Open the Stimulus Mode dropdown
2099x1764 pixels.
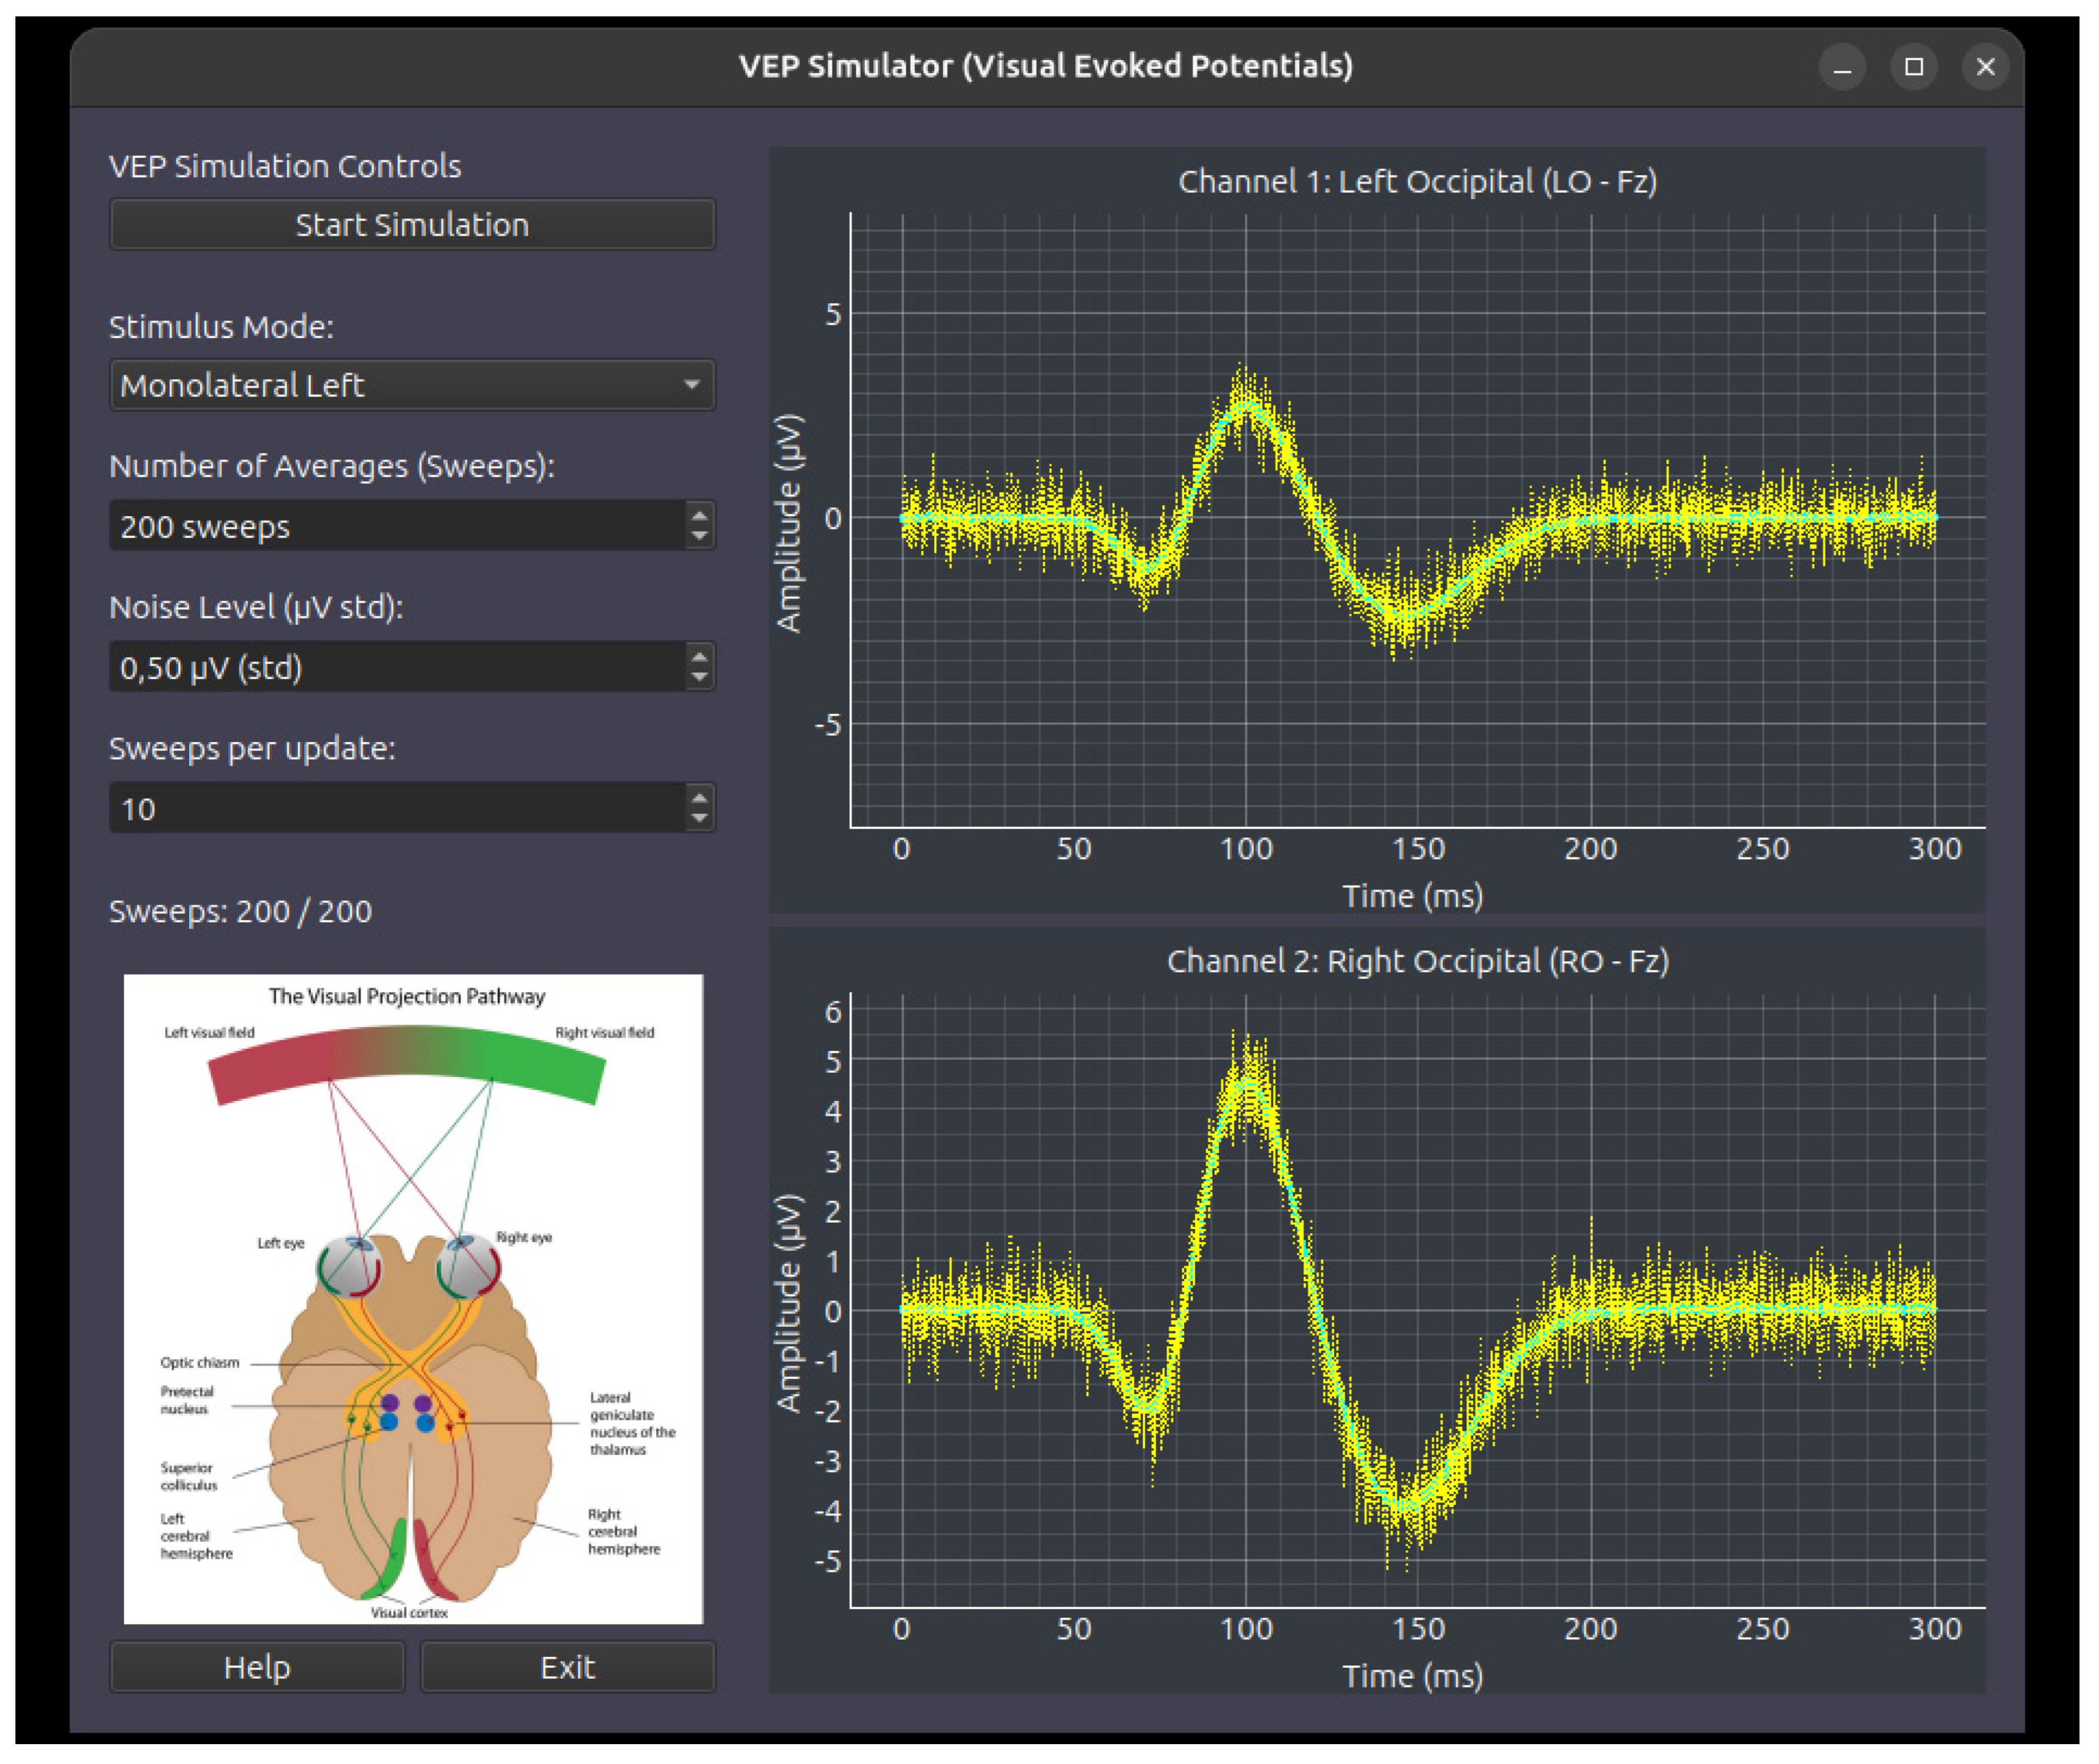tap(412, 385)
